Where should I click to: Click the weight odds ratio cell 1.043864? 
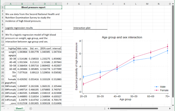[x=22, y=52]
